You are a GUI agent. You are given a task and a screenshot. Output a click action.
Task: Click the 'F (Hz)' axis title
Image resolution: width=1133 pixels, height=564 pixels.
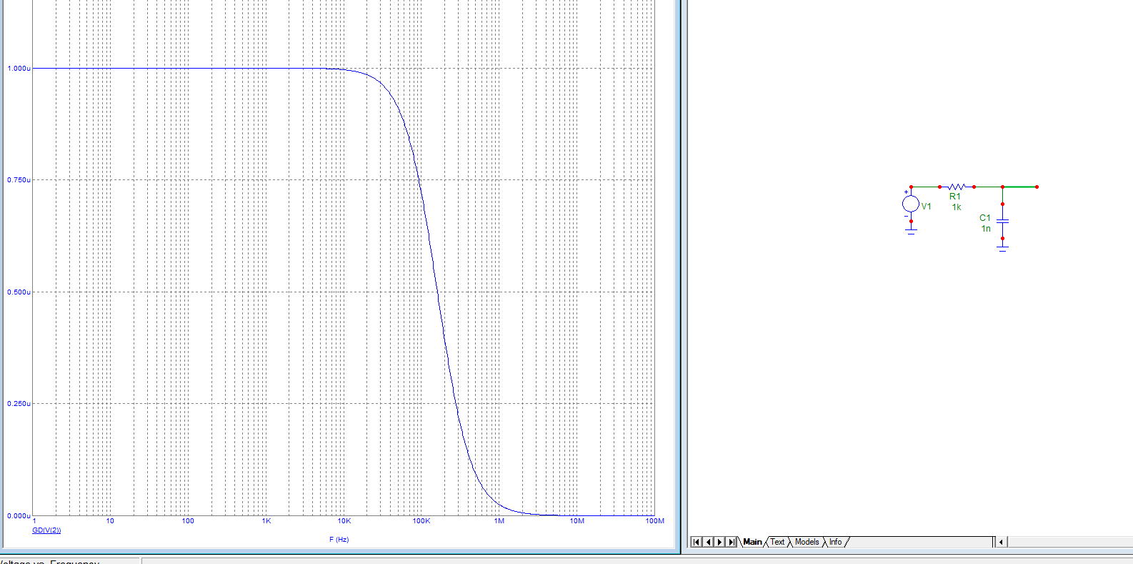coord(339,540)
